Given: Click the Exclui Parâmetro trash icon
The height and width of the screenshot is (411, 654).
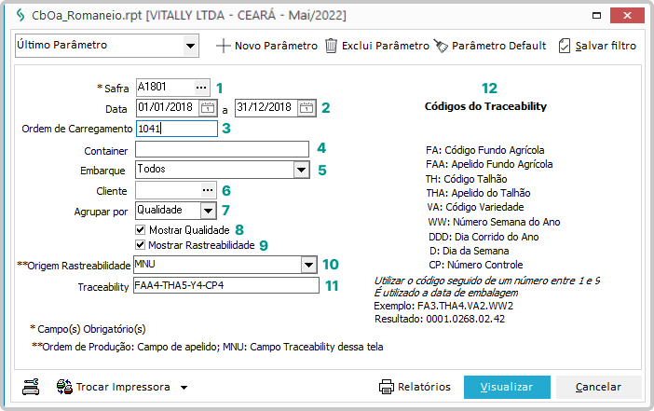Looking at the screenshot, I should 331,46.
